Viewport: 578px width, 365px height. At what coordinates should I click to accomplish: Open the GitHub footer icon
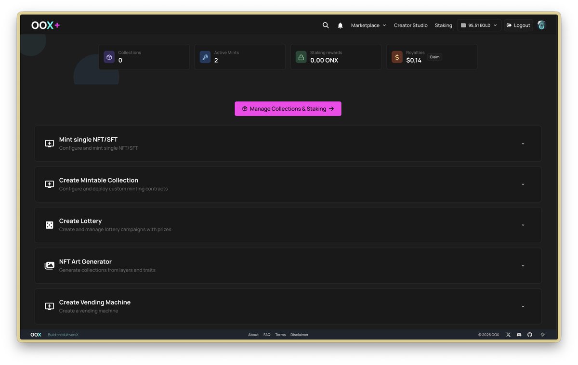[530, 335]
